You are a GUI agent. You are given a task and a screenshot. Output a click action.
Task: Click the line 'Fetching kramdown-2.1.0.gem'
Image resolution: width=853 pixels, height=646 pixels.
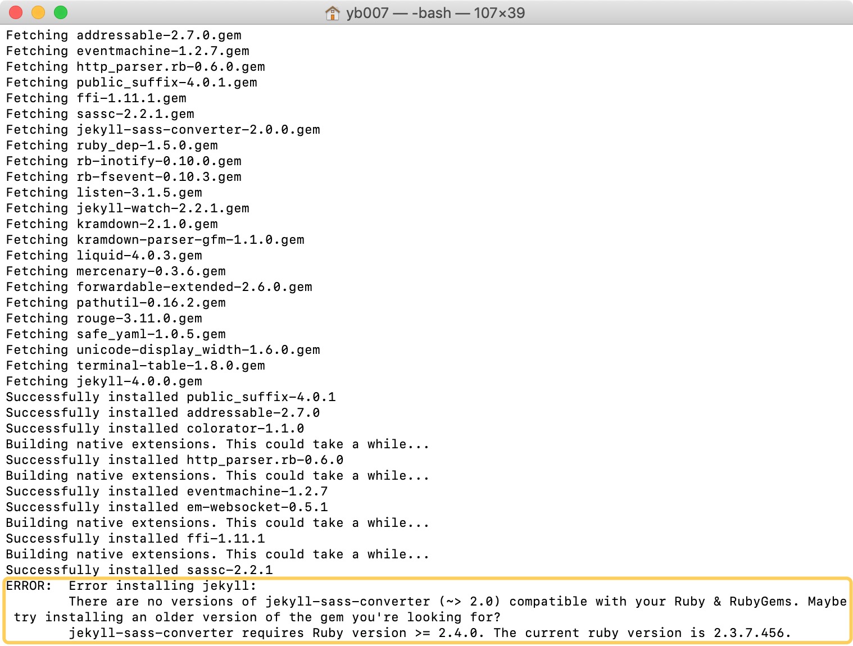(x=112, y=224)
